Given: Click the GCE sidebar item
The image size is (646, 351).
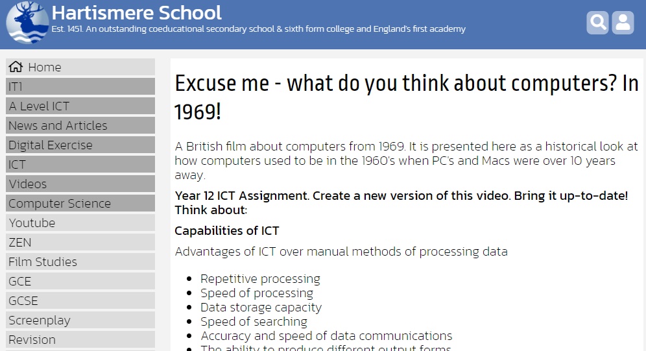Looking at the screenshot, I should pyautogui.click(x=80, y=281).
